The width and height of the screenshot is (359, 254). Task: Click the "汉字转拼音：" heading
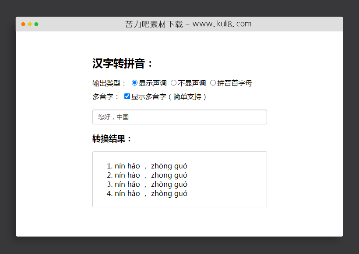click(x=121, y=63)
